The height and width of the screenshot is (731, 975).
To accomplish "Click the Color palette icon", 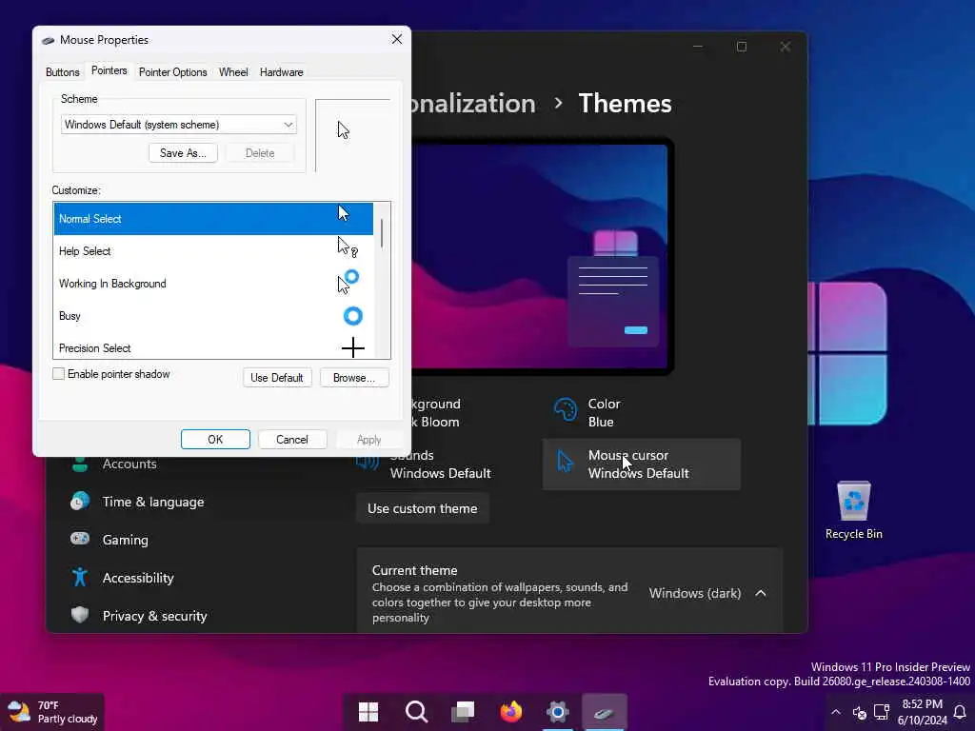I will click(x=566, y=410).
